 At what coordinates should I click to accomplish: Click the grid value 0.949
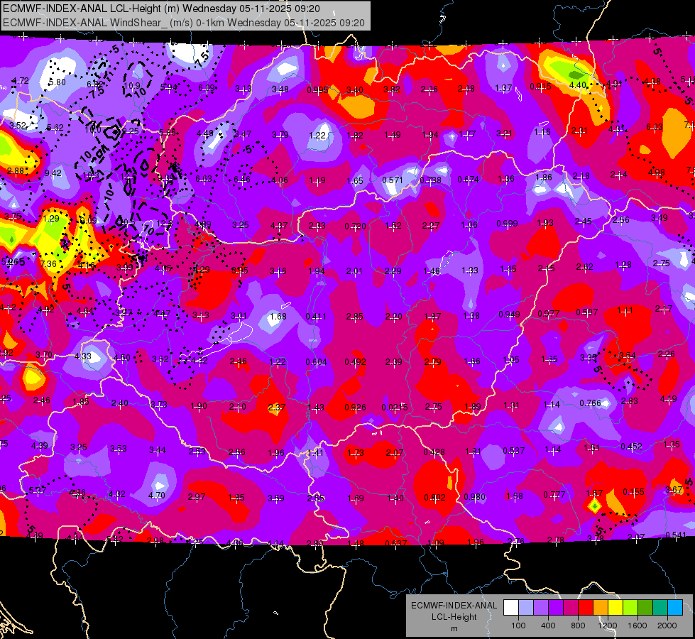coord(509,315)
